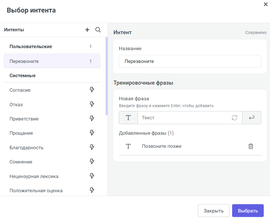
Task: Select the Сомнение system intent
Action: (x=21, y=161)
